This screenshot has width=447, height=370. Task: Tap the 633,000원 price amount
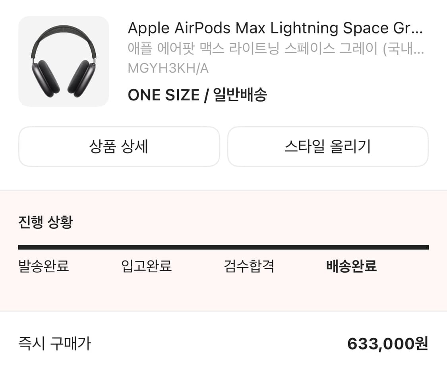[387, 344]
